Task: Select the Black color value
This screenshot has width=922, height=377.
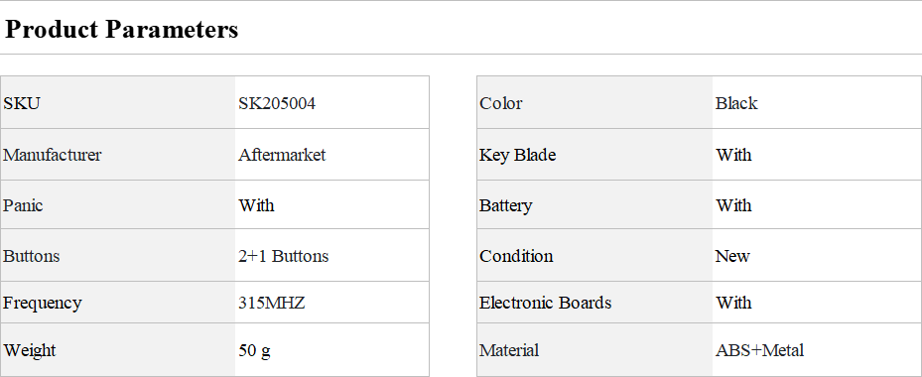Action: pos(736,103)
